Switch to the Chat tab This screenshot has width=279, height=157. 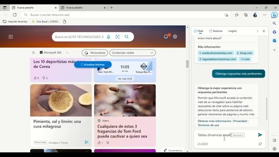pos(198,31)
